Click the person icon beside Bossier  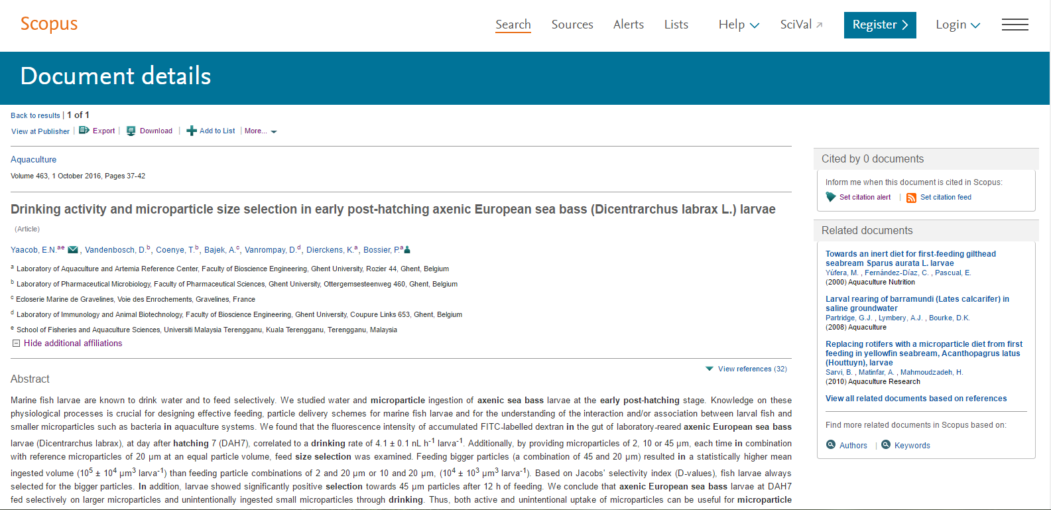click(x=407, y=250)
